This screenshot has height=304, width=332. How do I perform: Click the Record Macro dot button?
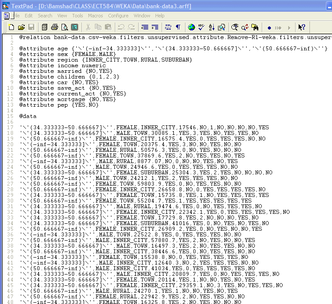point(269,27)
